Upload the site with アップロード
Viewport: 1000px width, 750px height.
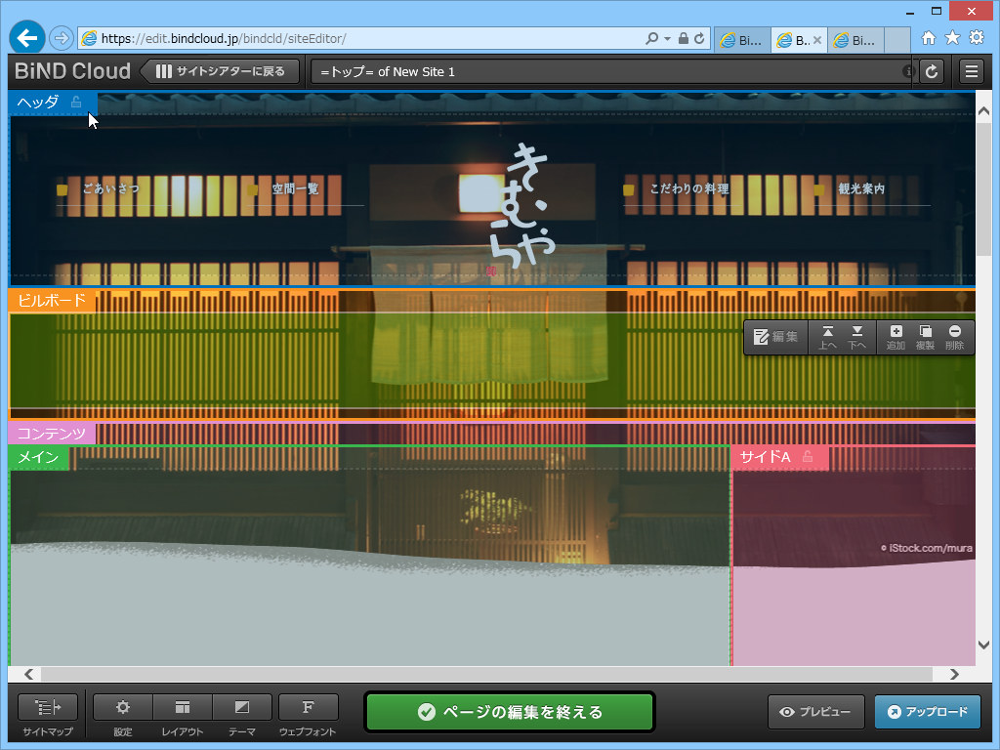(x=928, y=712)
